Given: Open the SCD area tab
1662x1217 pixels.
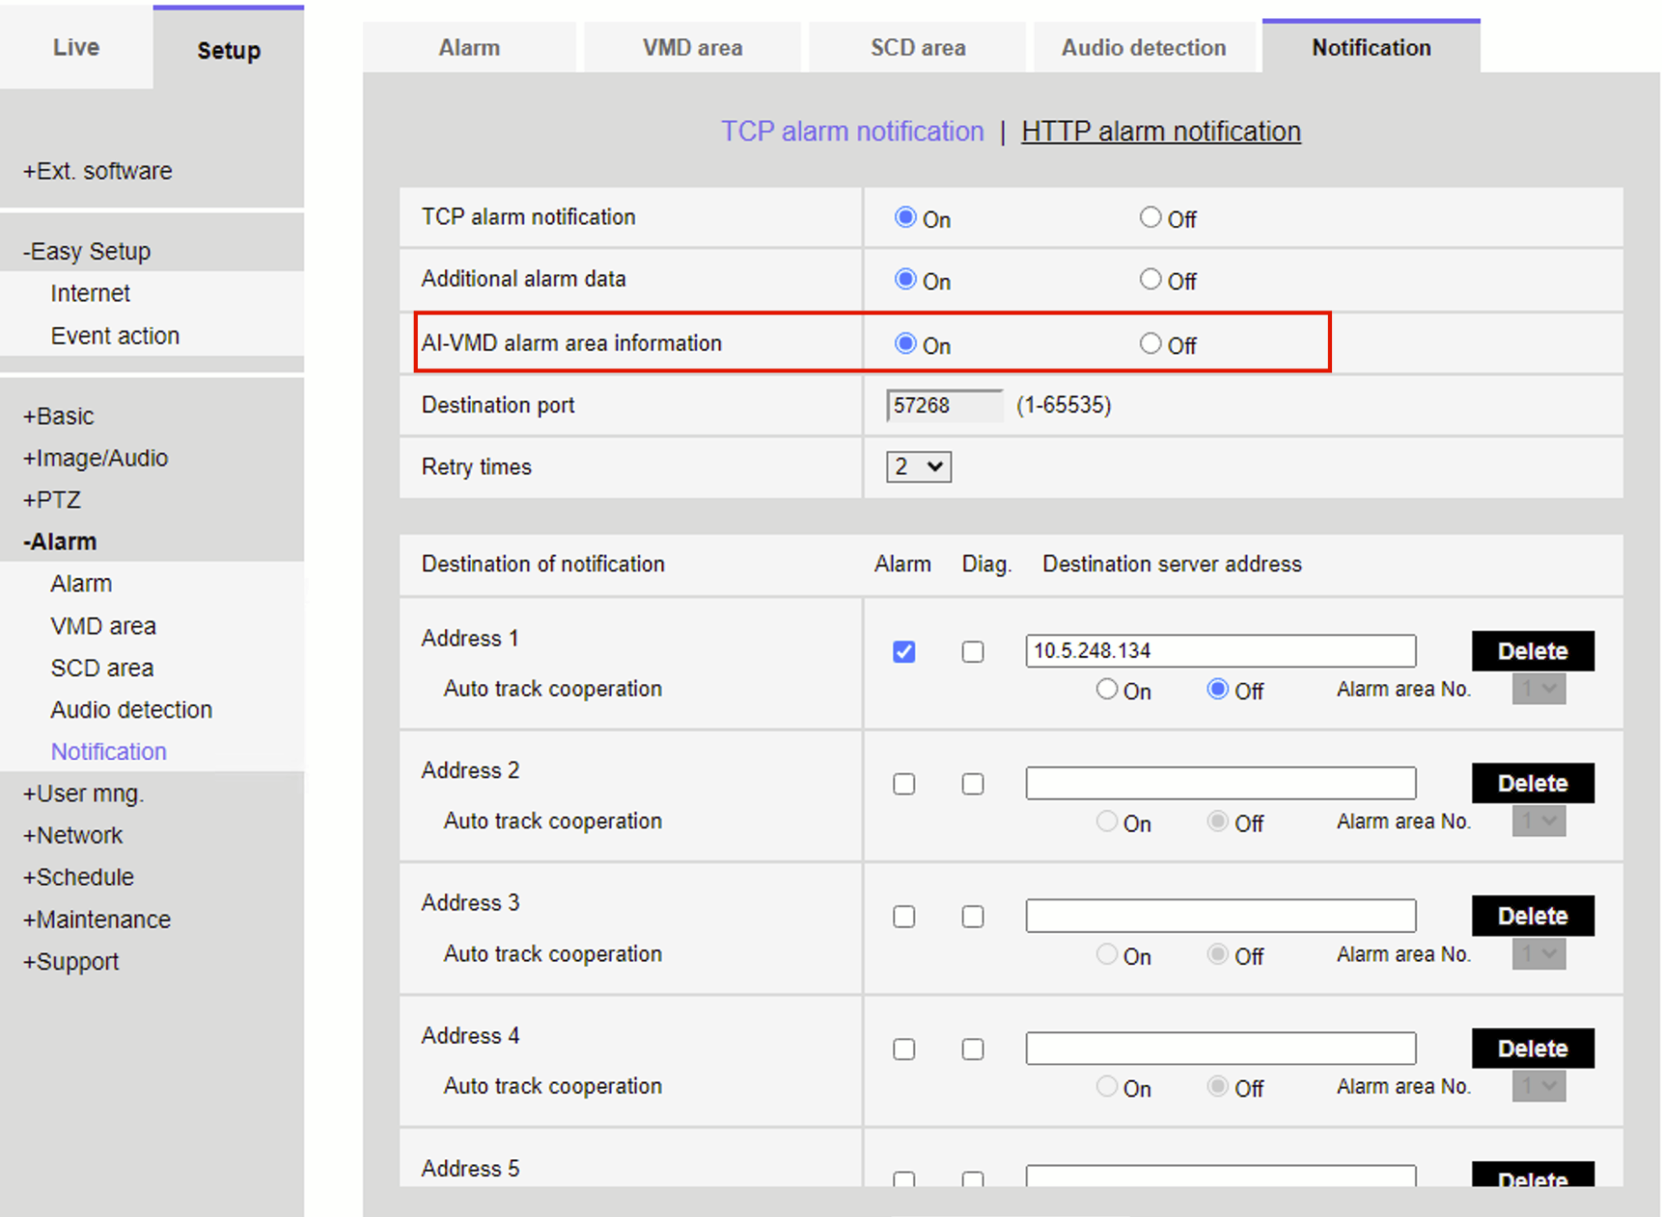Looking at the screenshot, I should tap(917, 47).
